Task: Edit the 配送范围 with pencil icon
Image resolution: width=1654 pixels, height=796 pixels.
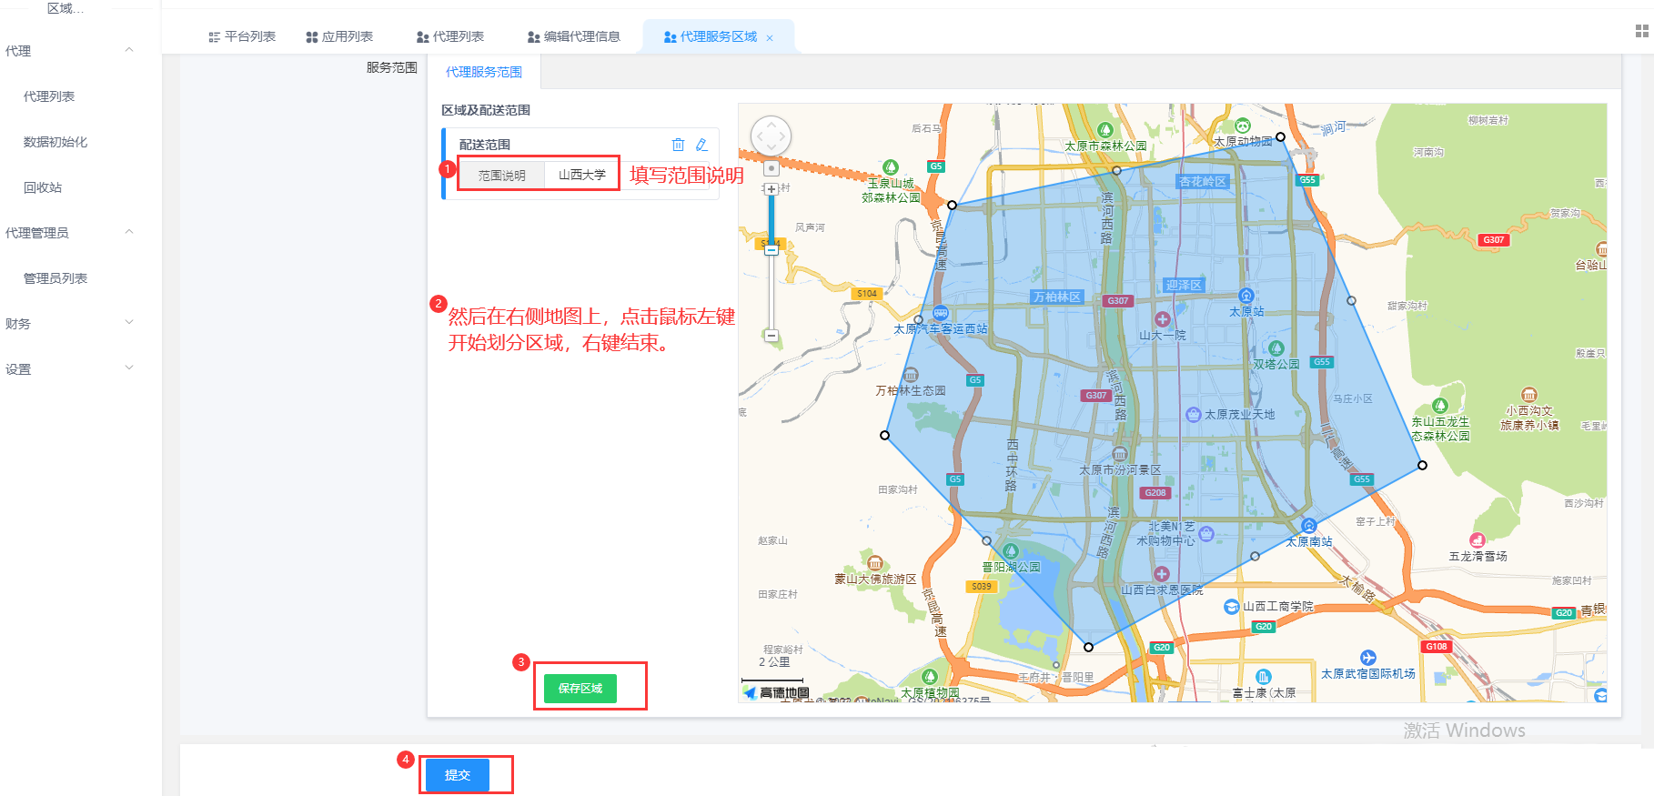Action: pos(701,145)
